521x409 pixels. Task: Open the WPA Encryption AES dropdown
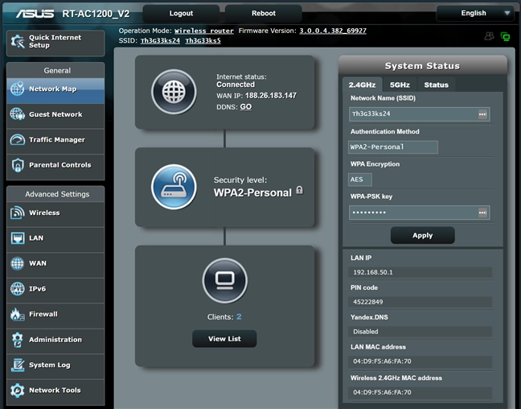pyautogui.click(x=360, y=180)
